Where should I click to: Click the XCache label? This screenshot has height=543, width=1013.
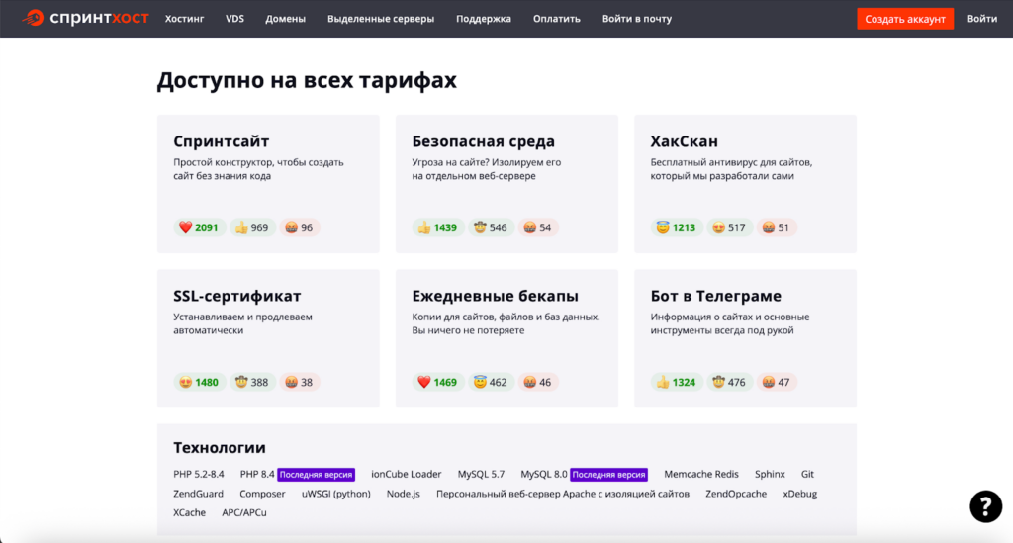pos(189,512)
